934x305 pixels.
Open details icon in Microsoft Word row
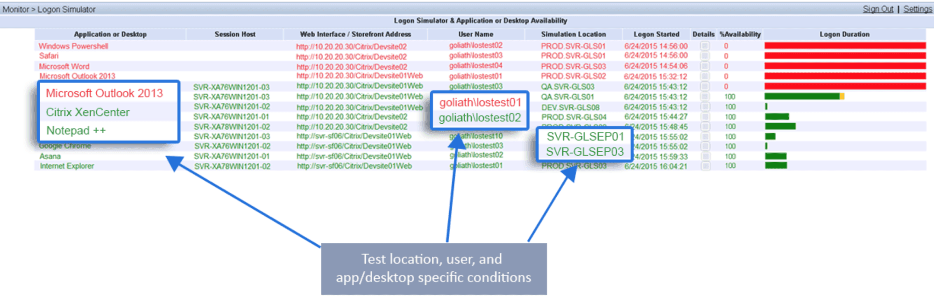[x=705, y=66]
